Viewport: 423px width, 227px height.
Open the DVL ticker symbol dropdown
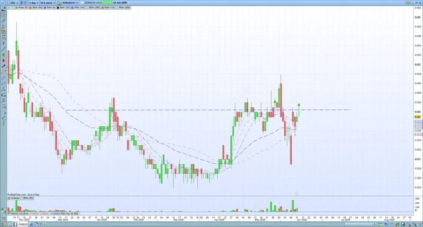[x=14, y=2]
